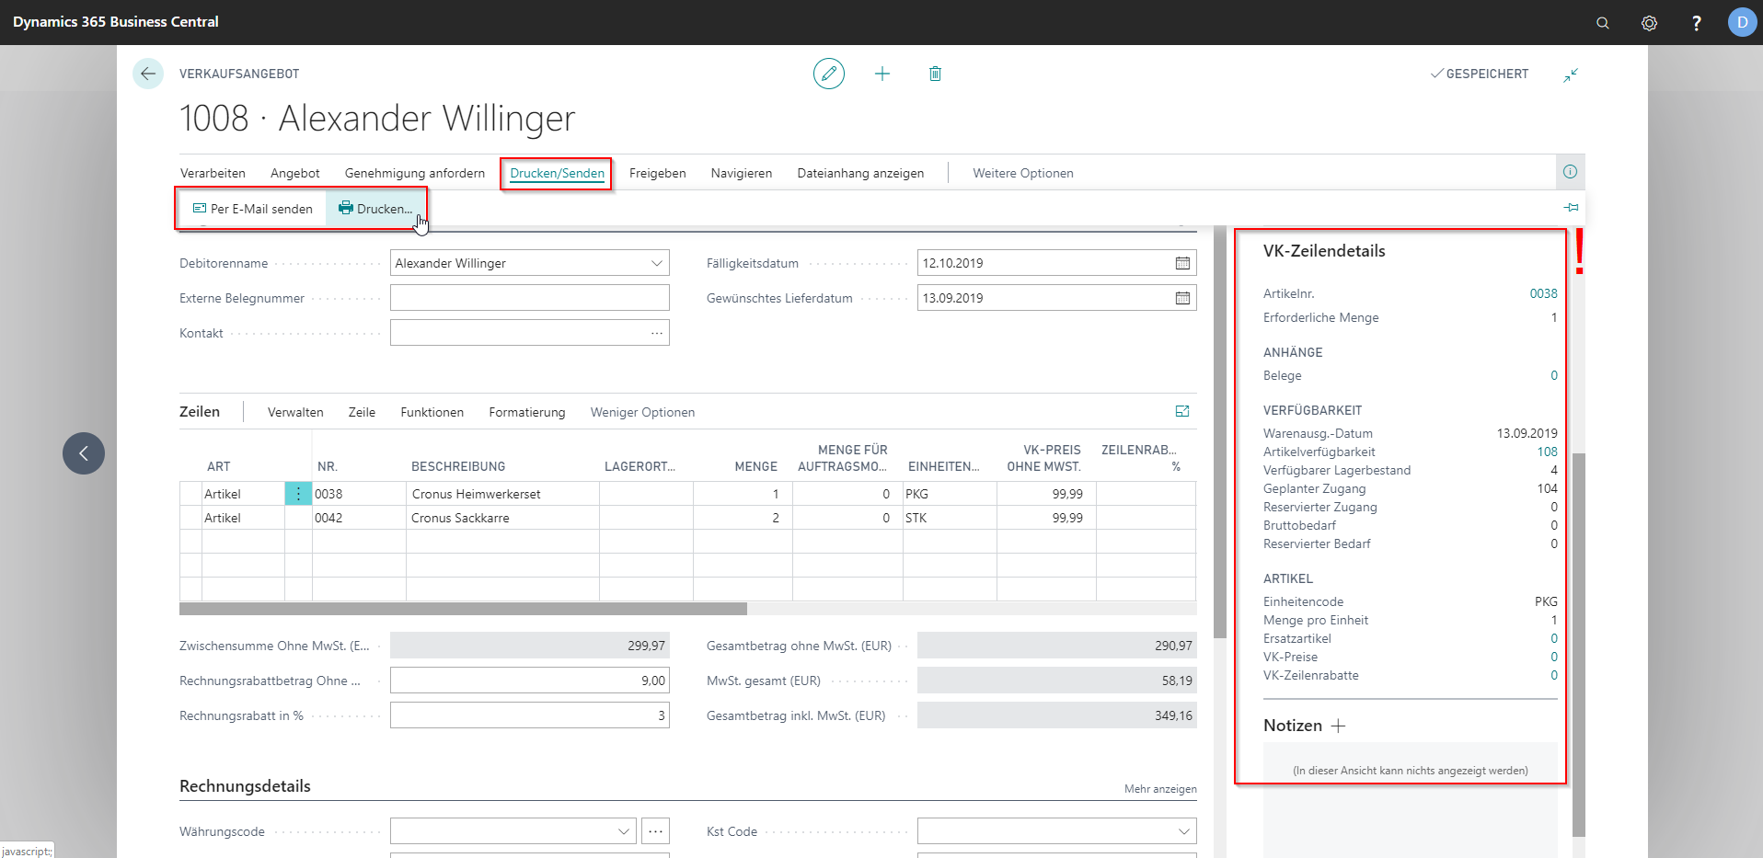The height and width of the screenshot is (858, 1763).
Task: Add a new note with plus icon
Action: 1339,726
